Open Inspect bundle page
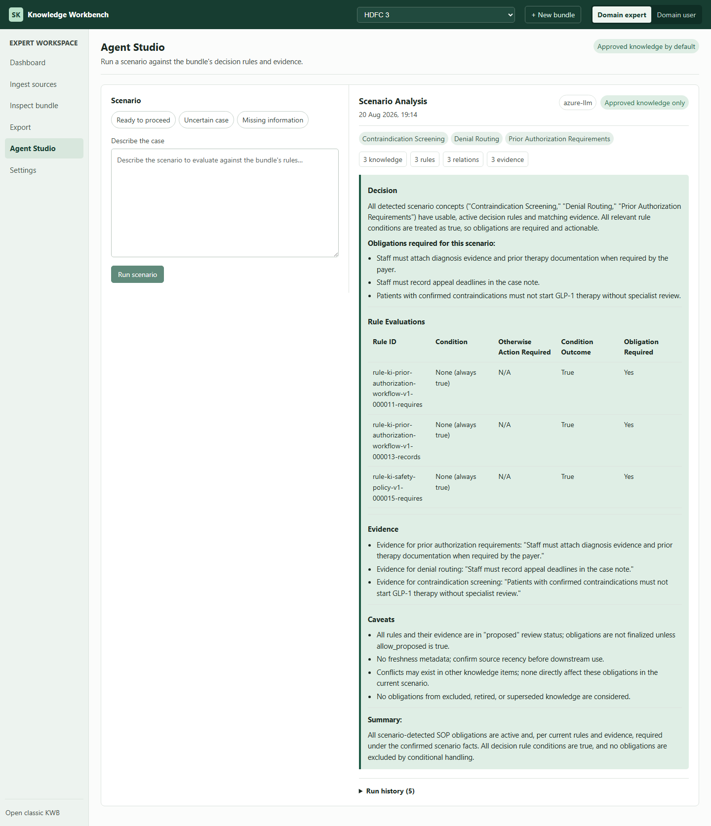The height and width of the screenshot is (826, 711). point(44,106)
